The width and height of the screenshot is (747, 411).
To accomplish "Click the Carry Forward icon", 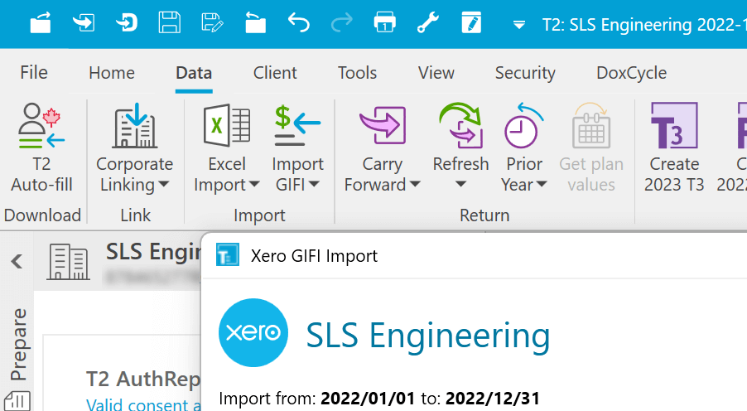I will (x=383, y=125).
